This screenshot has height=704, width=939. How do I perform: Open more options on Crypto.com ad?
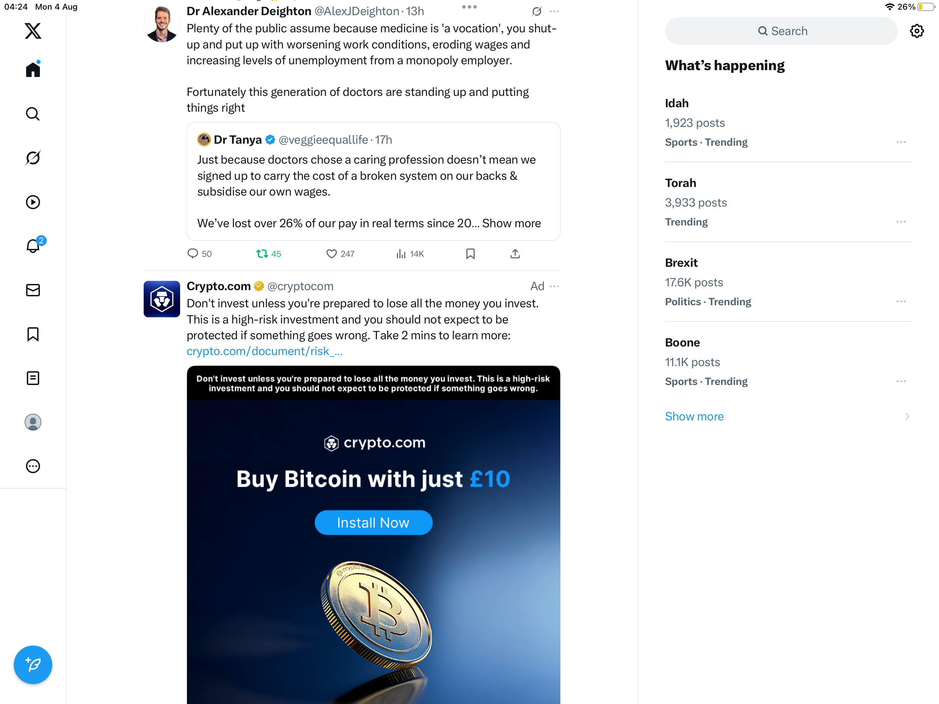pyautogui.click(x=554, y=286)
